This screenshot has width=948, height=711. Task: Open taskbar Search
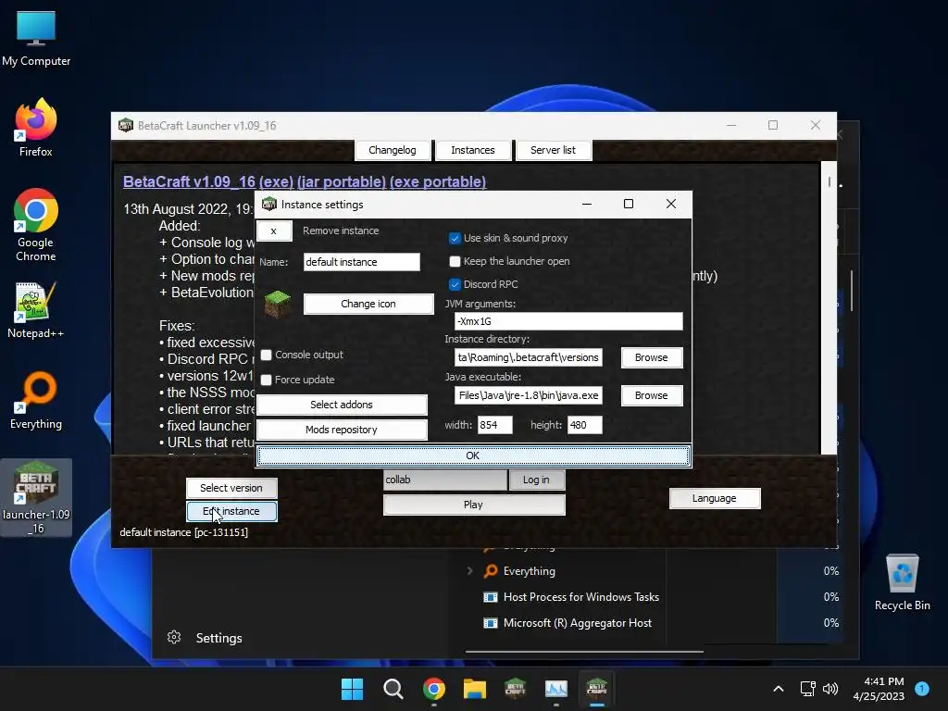coord(393,689)
